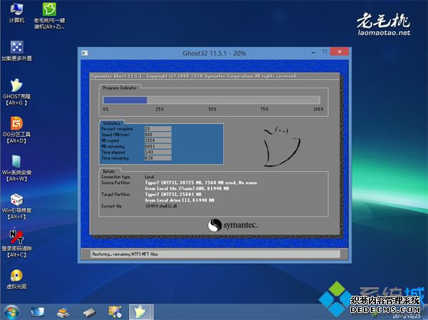Select the Percent complete value field
This screenshot has width=428, height=320.
pyautogui.click(x=157, y=129)
